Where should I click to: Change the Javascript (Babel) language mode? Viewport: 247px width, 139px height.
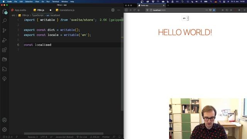pos(64,137)
